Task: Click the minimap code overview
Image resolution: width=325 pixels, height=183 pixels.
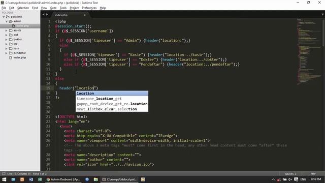Action: point(309,52)
